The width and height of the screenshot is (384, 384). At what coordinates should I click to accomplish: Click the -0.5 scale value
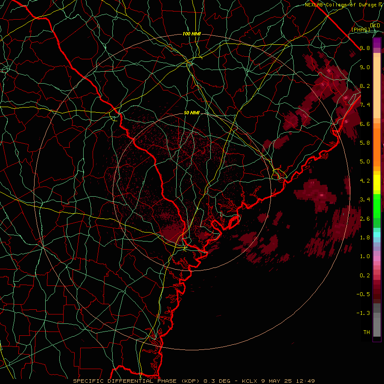363,294
